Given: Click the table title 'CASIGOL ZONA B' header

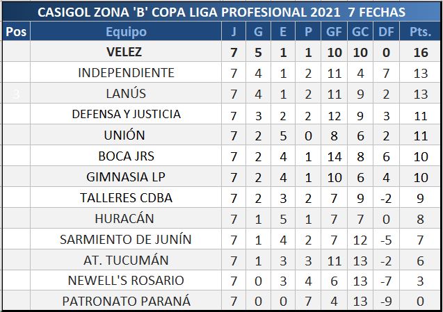Looking at the screenshot, I should (221, 13).
